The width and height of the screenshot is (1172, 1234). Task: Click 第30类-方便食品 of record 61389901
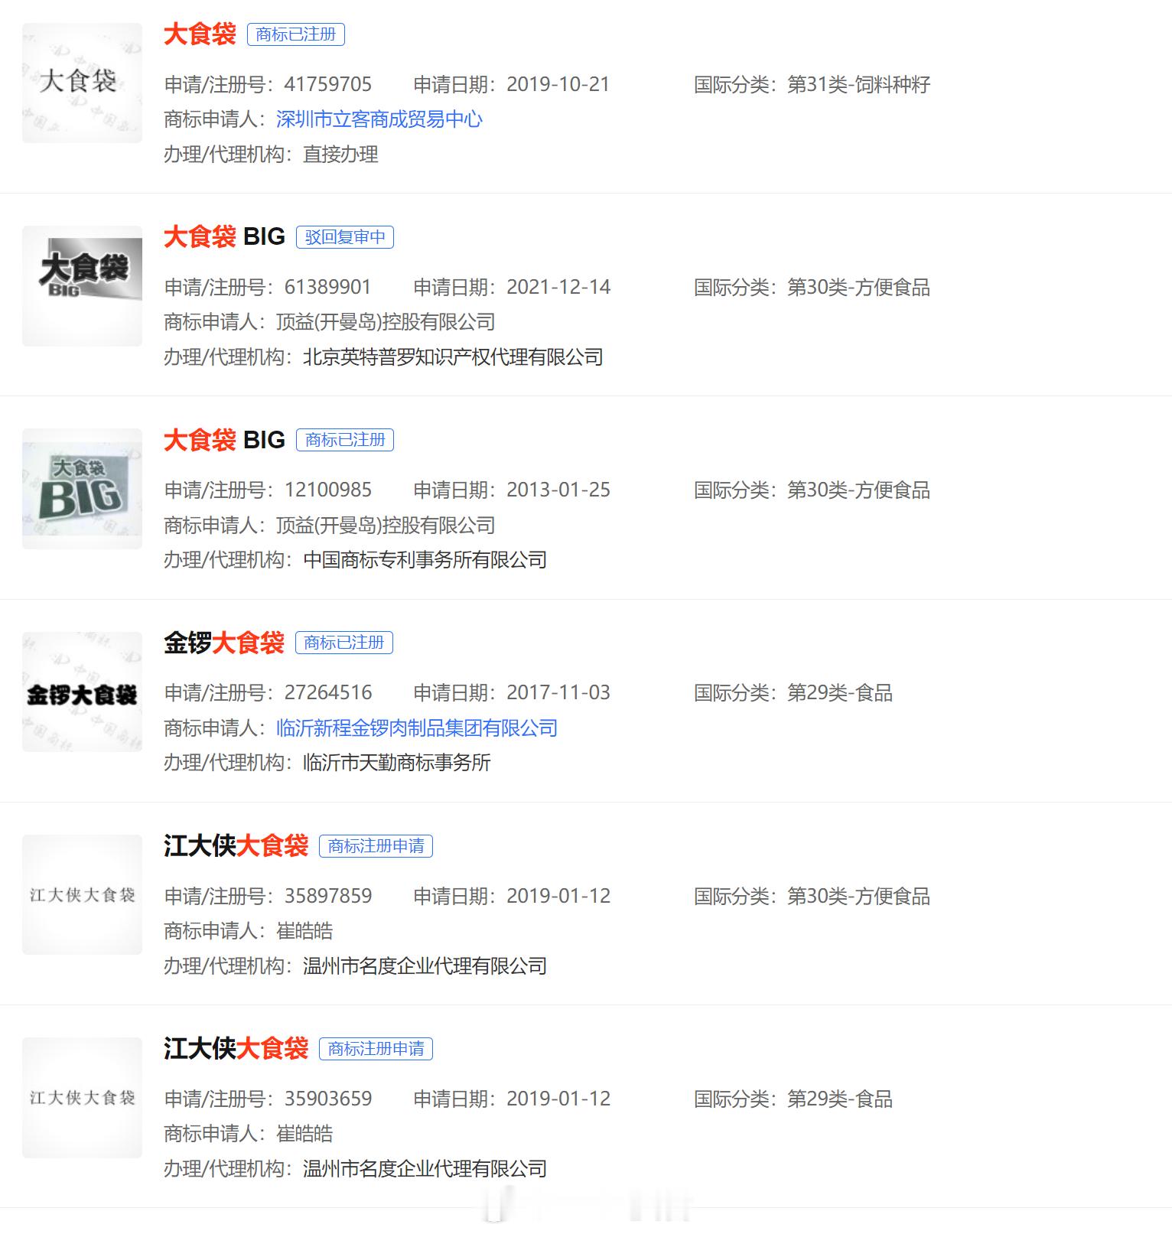coord(859,287)
